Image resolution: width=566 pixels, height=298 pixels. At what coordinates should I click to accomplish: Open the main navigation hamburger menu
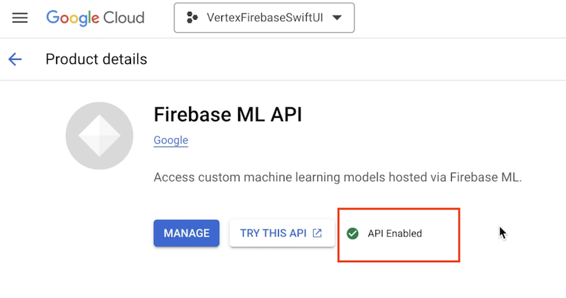20,18
